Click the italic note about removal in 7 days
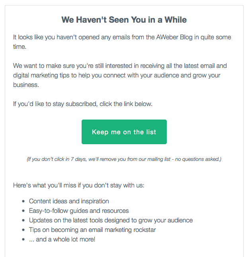 point(124,159)
